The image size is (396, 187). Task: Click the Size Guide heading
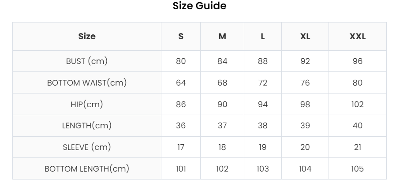[199, 6]
